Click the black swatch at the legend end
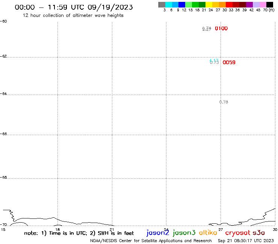 (270, 5)
